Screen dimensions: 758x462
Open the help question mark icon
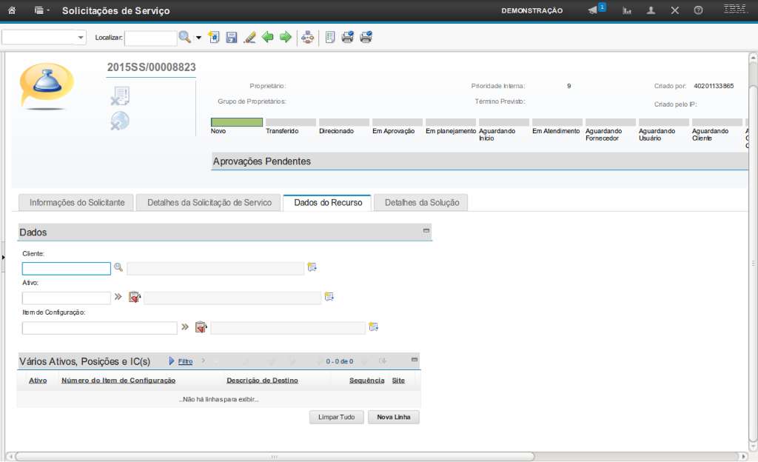click(x=698, y=11)
